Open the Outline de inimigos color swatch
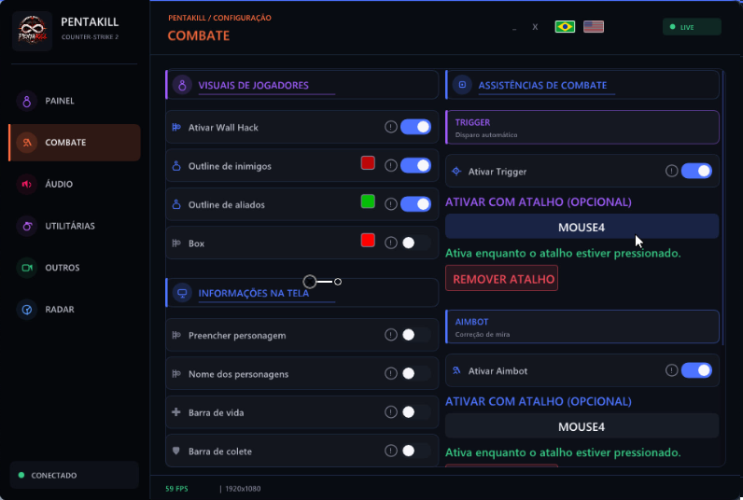Screen dimensions: 743x500 point(368,163)
